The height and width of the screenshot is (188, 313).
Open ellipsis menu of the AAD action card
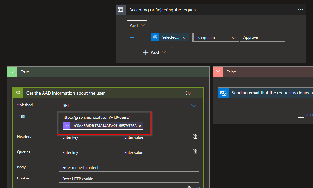pyautogui.click(x=198, y=93)
